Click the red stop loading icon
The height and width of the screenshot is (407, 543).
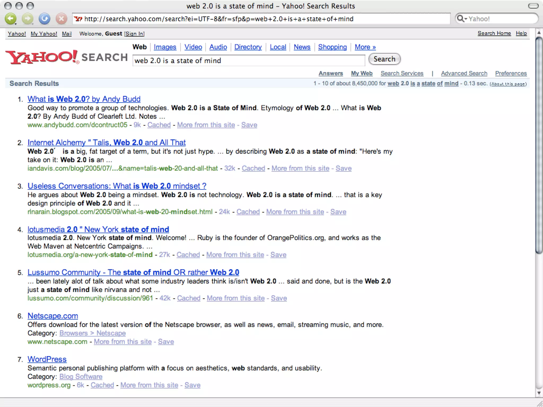pos(61,19)
